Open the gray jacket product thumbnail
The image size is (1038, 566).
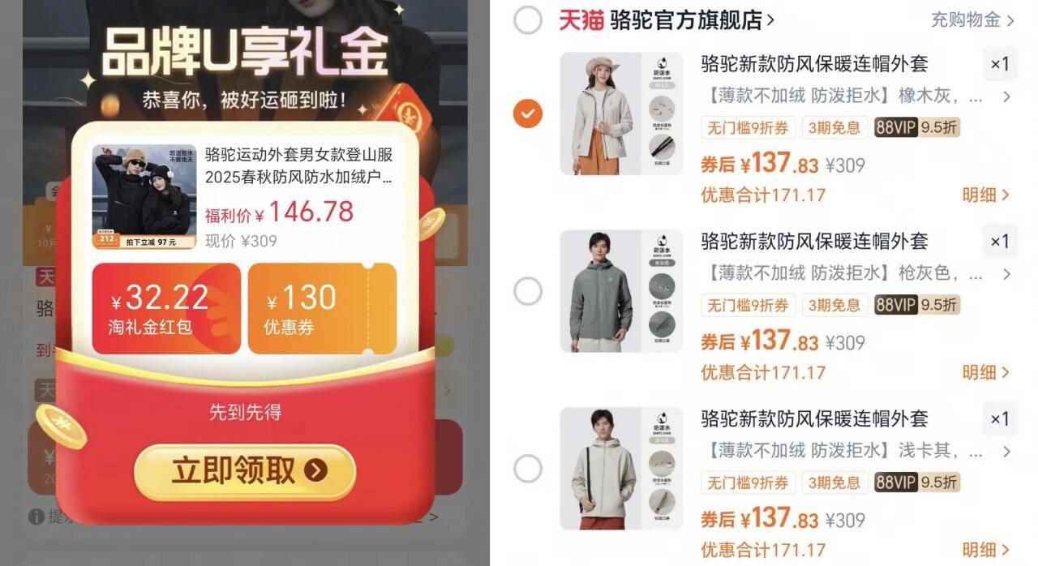click(622, 291)
